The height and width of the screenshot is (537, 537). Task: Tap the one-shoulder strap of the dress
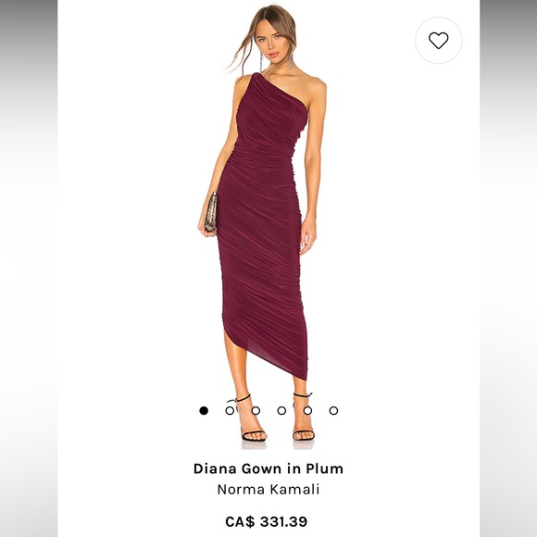point(256,80)
